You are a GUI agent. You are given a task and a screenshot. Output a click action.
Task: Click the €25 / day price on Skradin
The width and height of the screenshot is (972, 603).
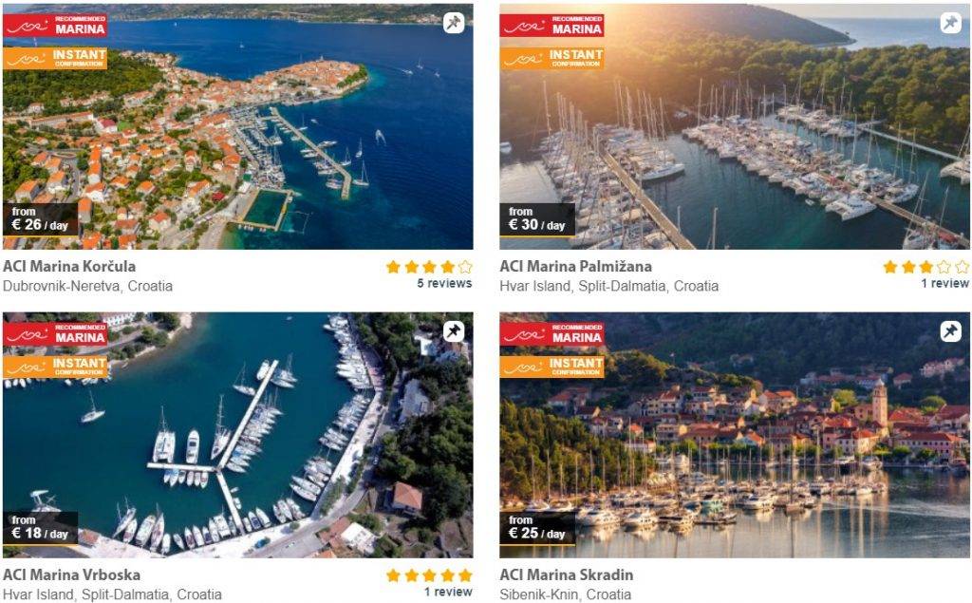click(x=537, y=528)
